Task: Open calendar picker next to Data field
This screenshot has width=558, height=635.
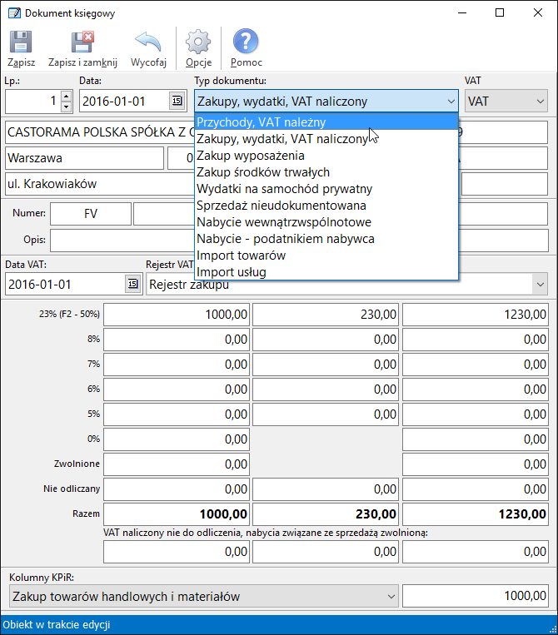Action: tap(177, 102)
